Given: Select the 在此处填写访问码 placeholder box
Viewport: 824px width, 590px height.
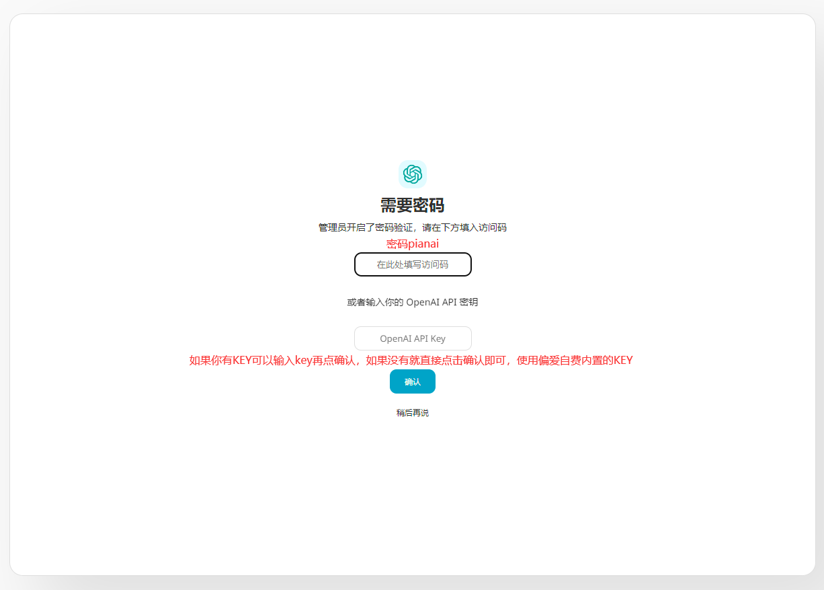Looking at the screenshot, I should point(413,264).
